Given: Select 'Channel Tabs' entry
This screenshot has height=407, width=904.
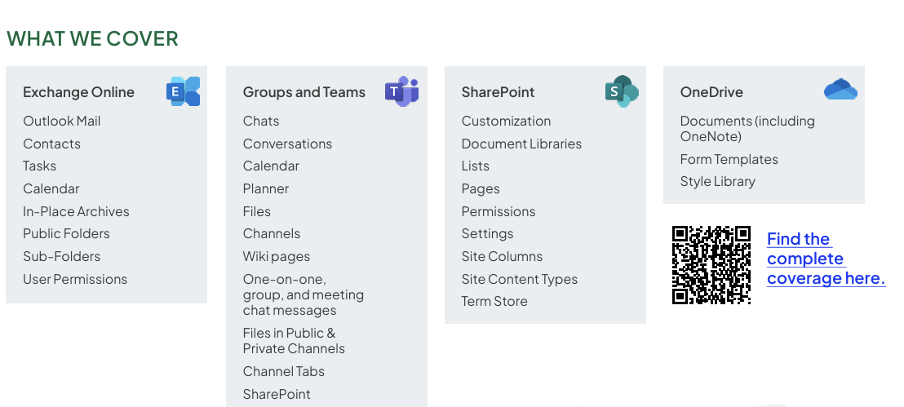Looking at the screenshot, I should point(284,371).
